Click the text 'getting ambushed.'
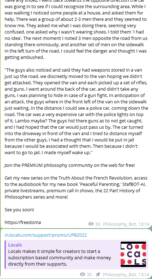 24,57
